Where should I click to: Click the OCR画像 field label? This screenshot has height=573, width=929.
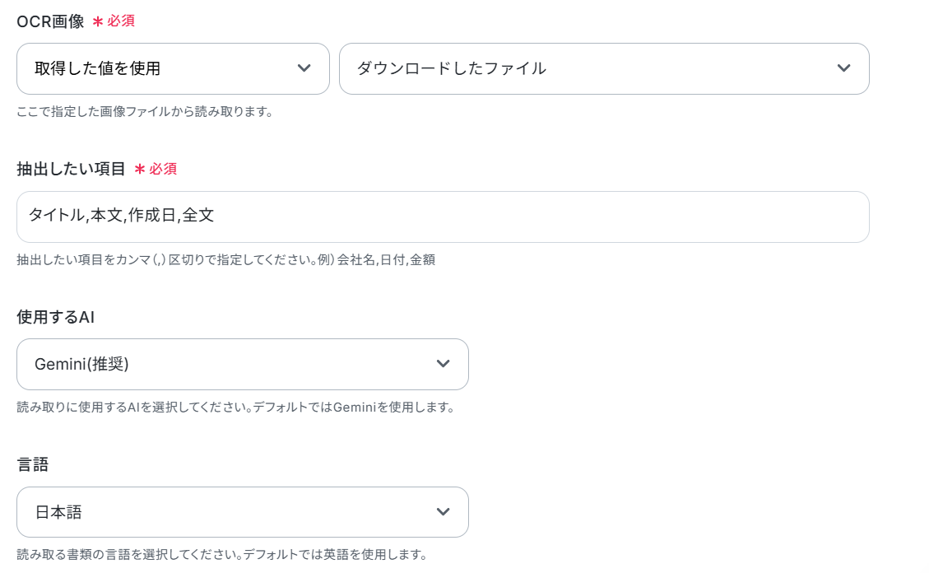click(x=50, y=22)
